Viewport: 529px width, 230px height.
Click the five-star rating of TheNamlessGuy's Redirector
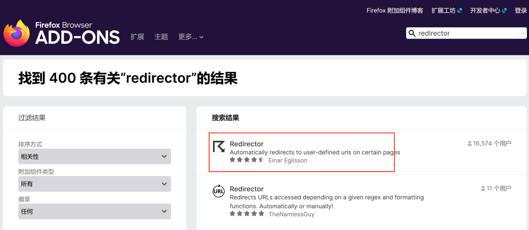(x=247, y=214)
